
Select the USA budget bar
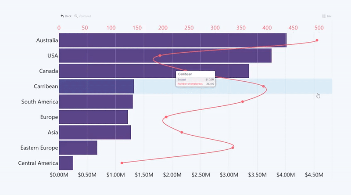165,56
